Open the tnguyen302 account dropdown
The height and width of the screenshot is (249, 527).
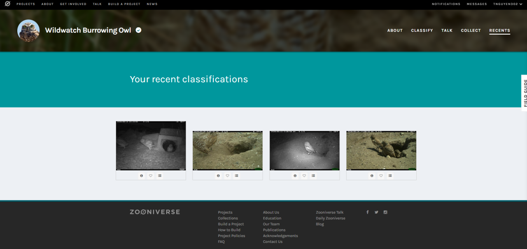click(508, 4)
